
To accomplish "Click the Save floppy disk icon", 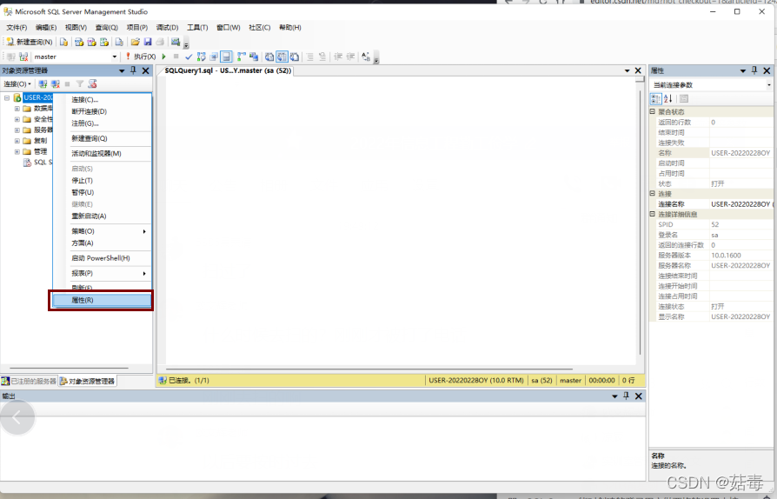I will pos(148,42).
